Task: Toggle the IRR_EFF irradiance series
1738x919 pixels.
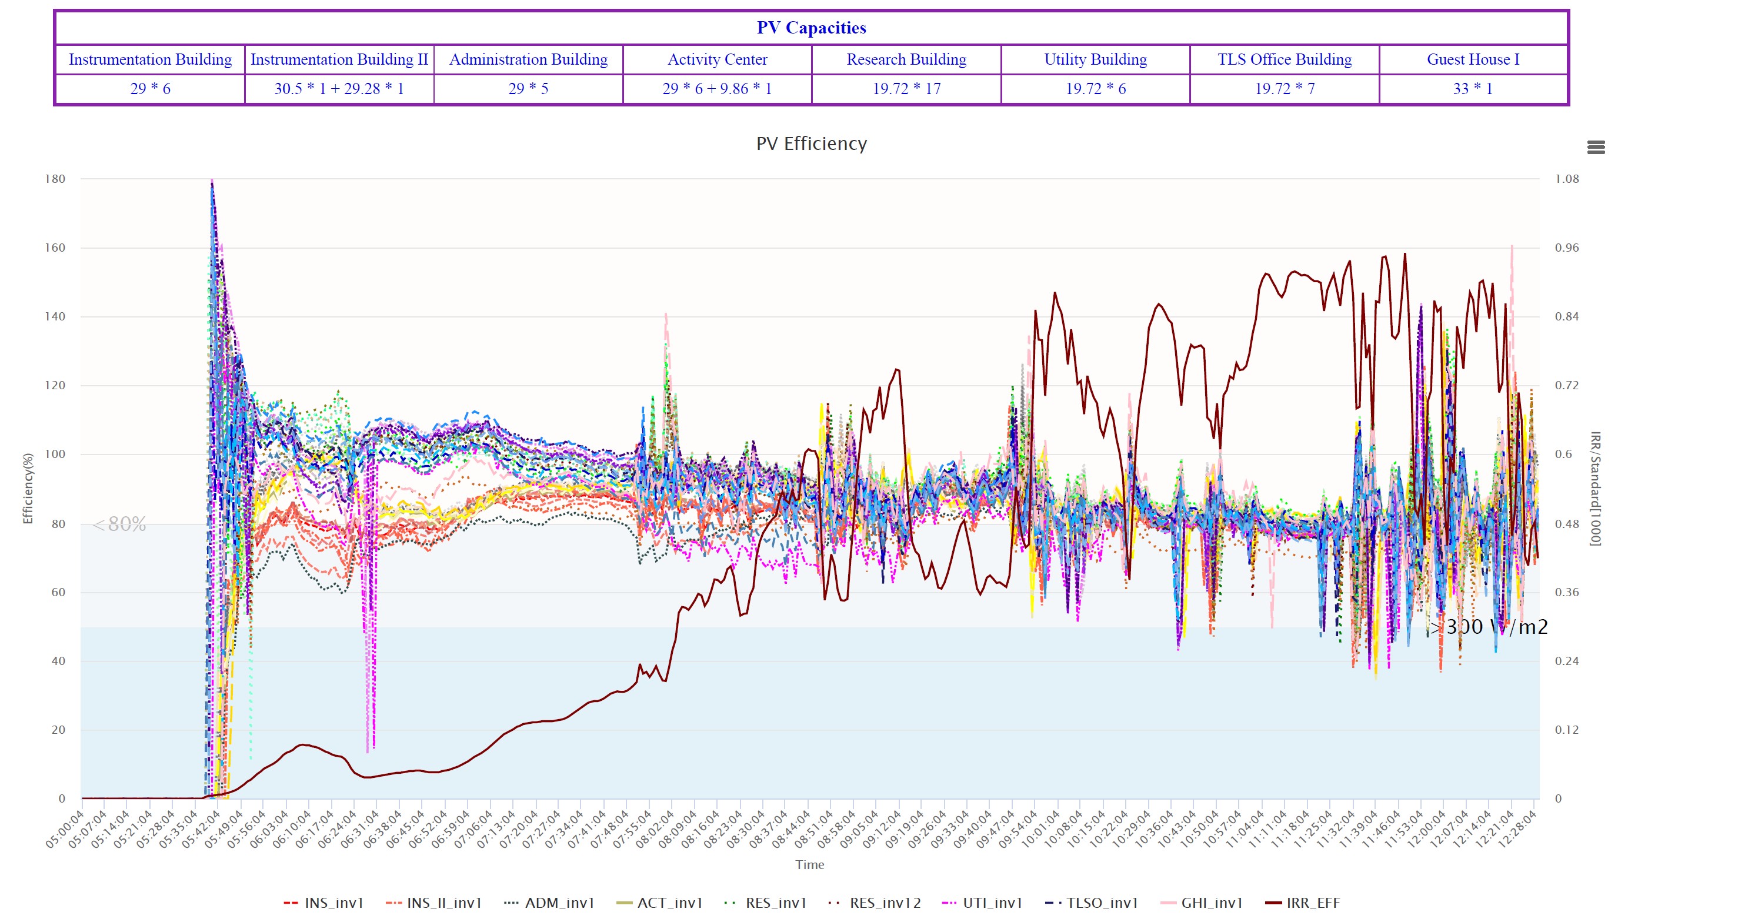Action: pyautogui.click(x=1312, y=902)
